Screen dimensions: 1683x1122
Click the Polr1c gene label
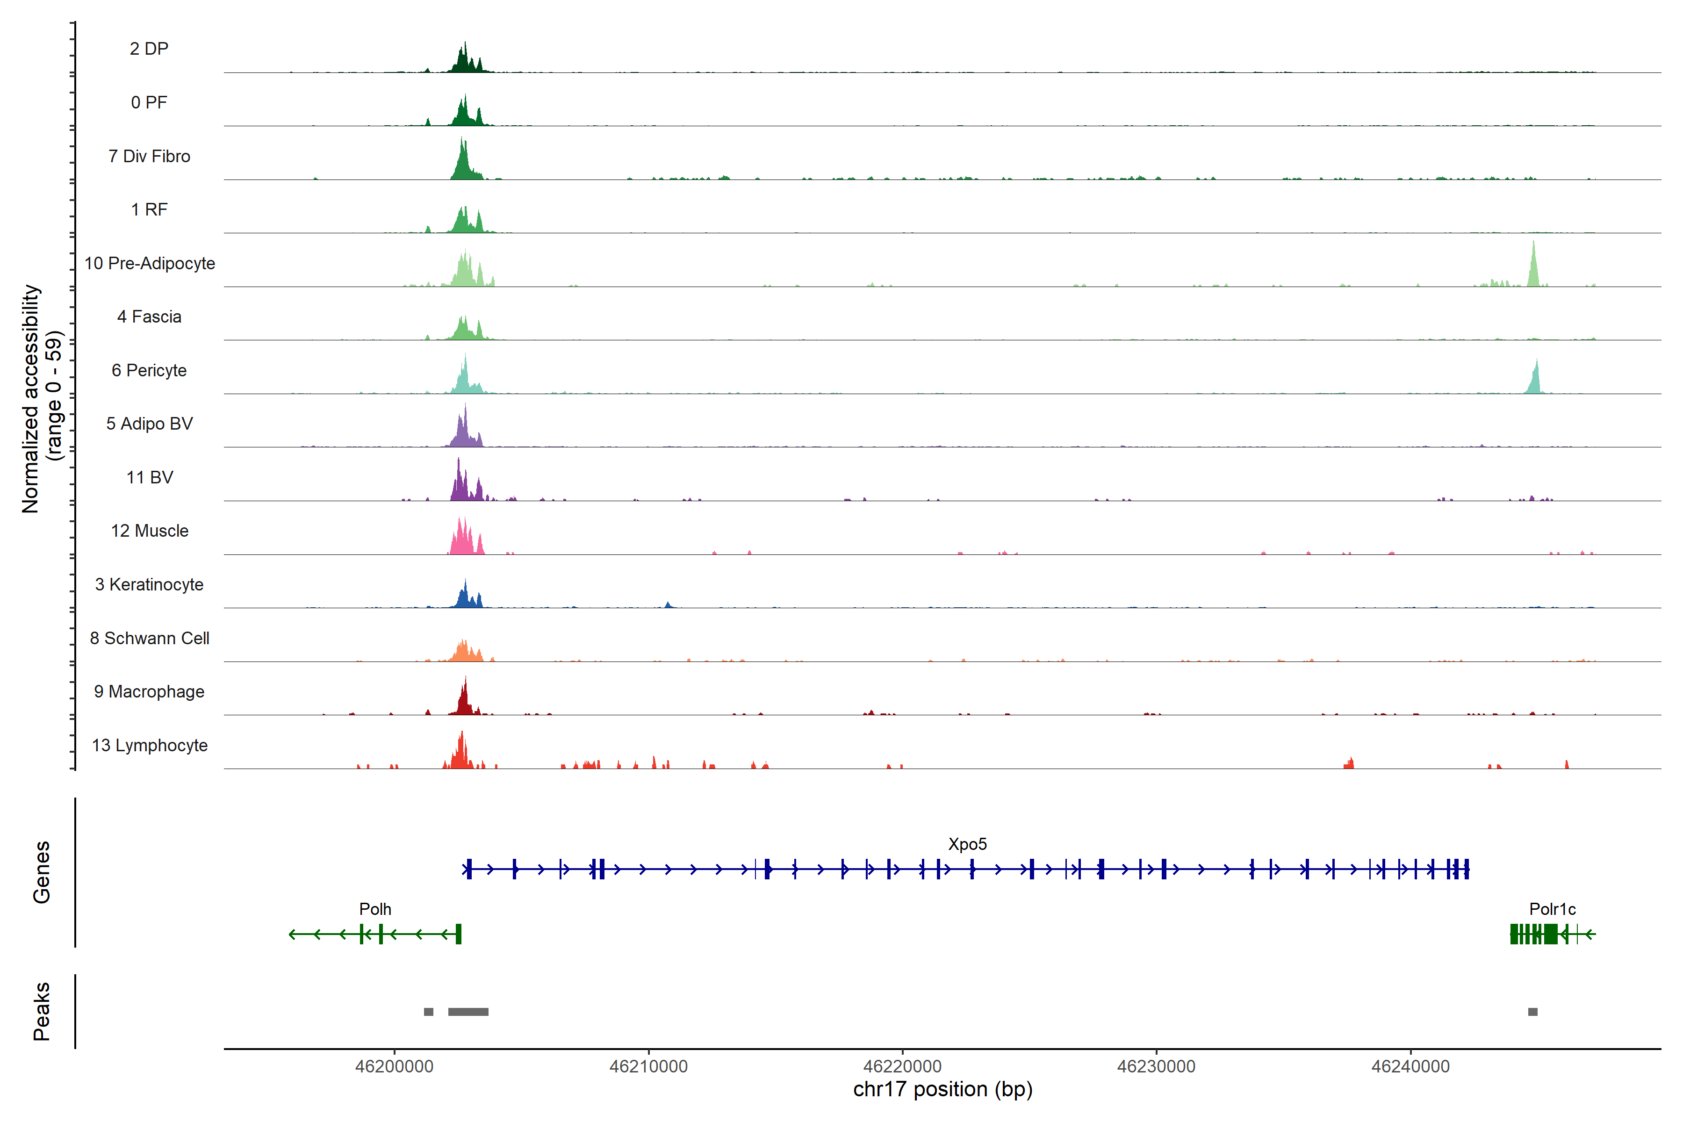pyautogui.click(x=1552, y=909)
